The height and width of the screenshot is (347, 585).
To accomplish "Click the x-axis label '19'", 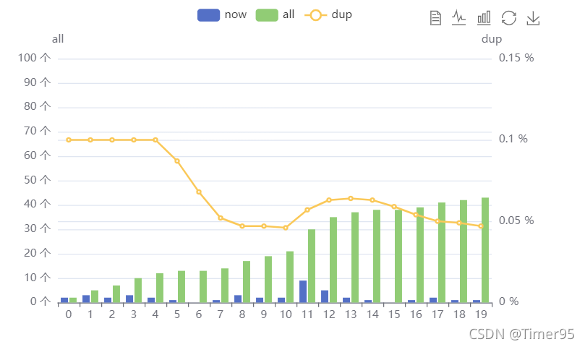I will (481, 314).
